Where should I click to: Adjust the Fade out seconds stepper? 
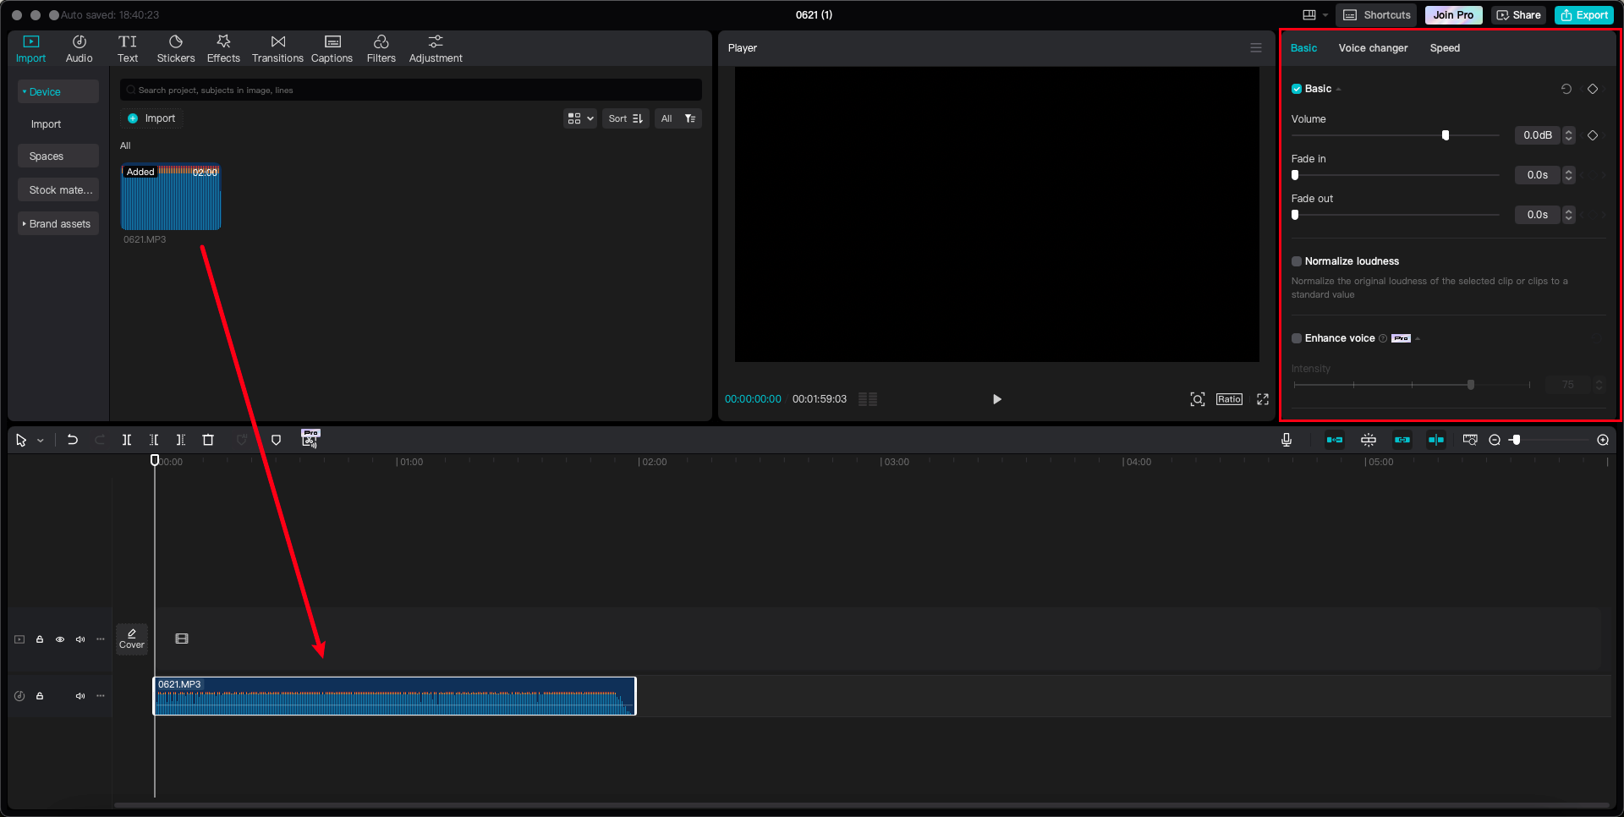pyautogui.click(x=1569, y=215)
